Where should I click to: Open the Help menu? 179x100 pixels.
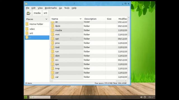click(x=74, y=8)
